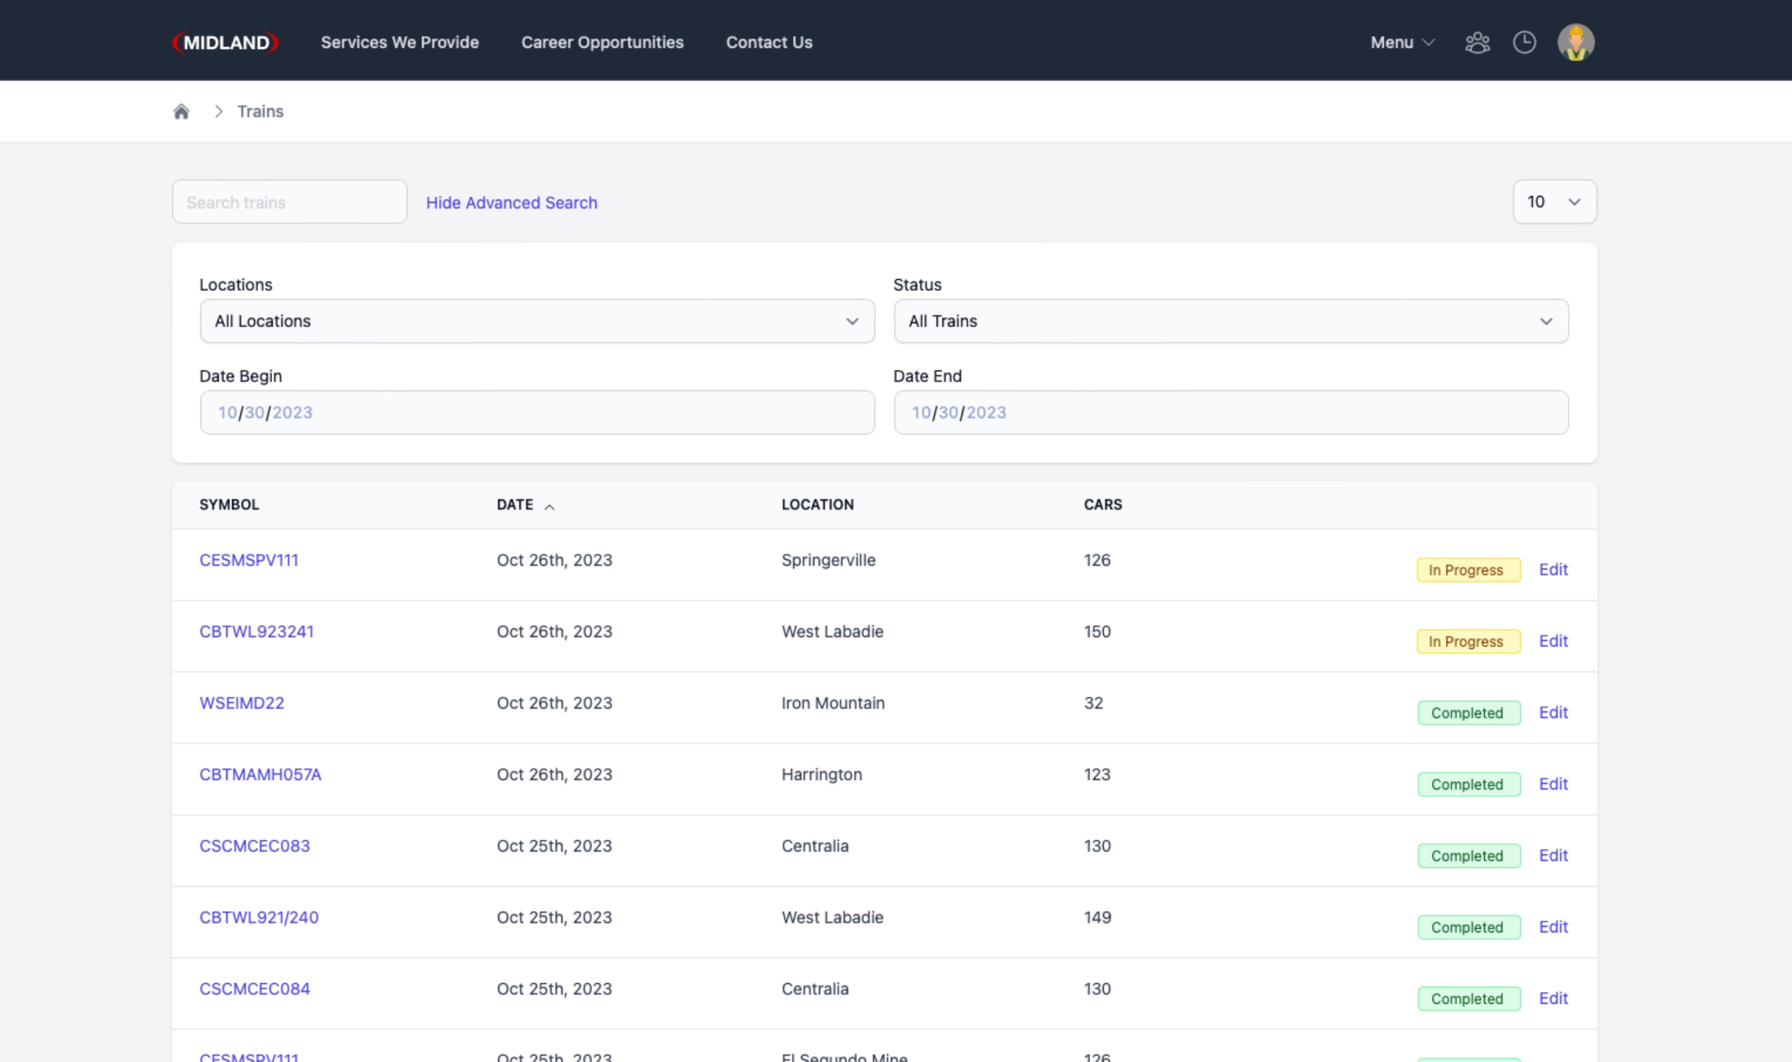Open the All Locations dropdown
Screen dimensions: 1792x1062
pyautogui.click(x=537, y=320)
